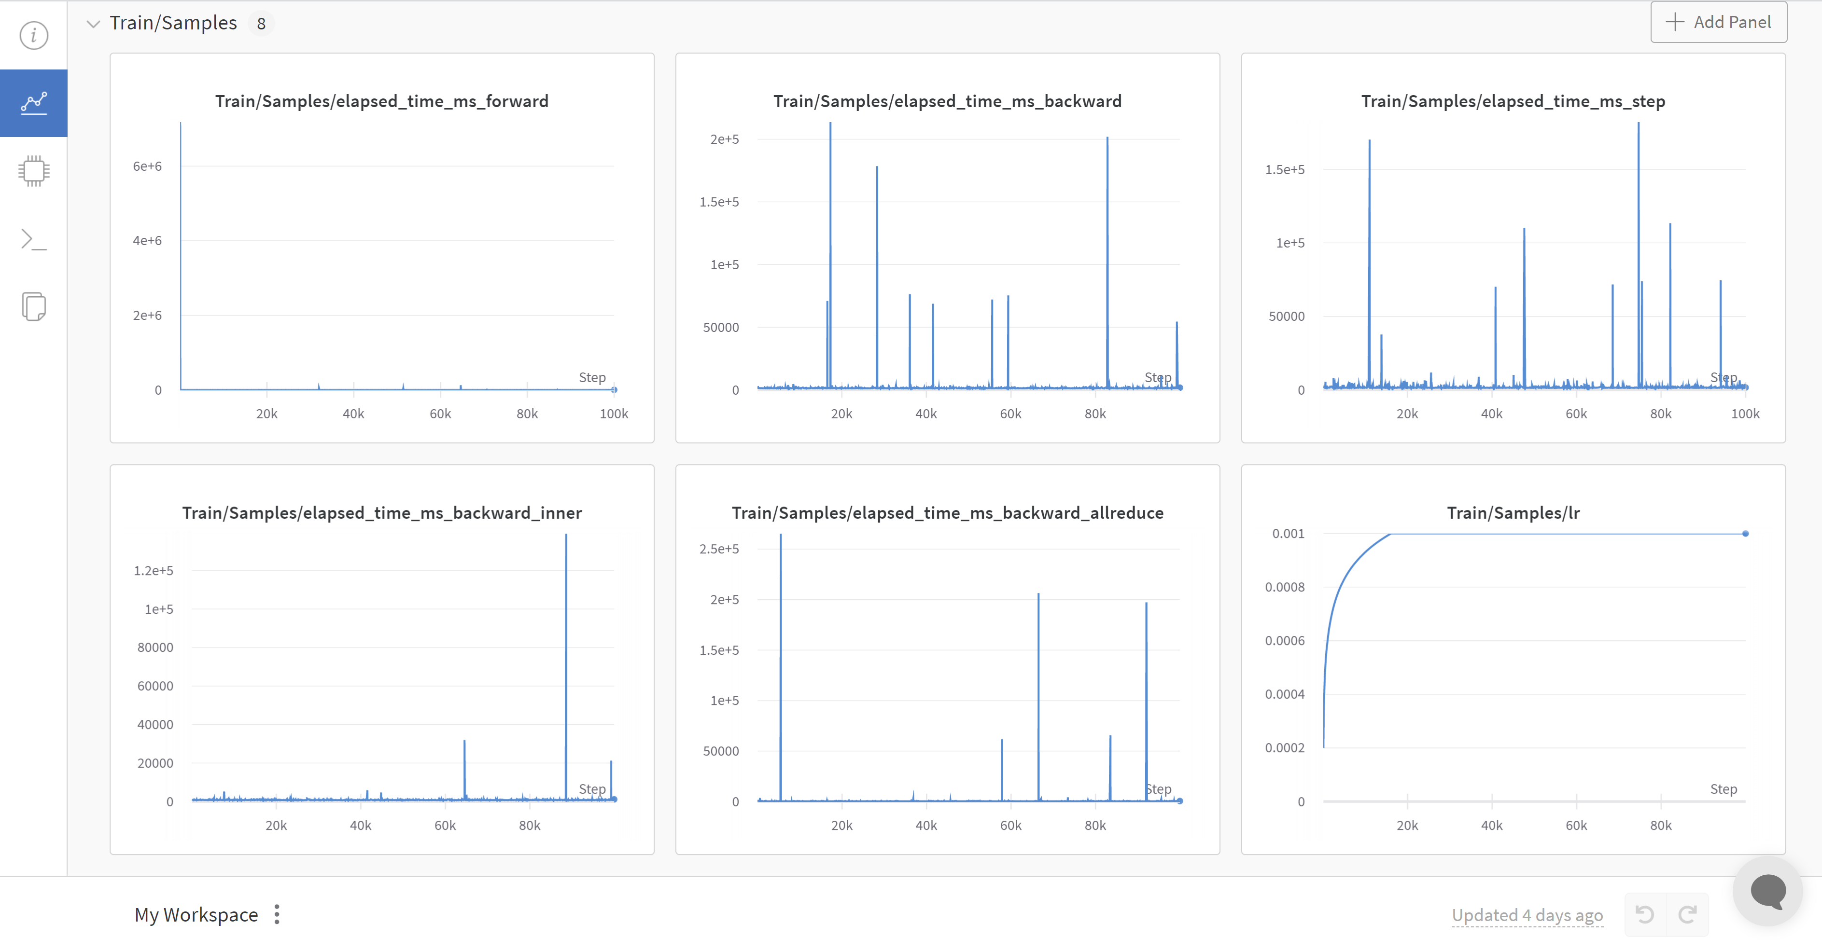
Task: Click the My Workspace label
Action: pyautogui.click(x=196, y=915)
